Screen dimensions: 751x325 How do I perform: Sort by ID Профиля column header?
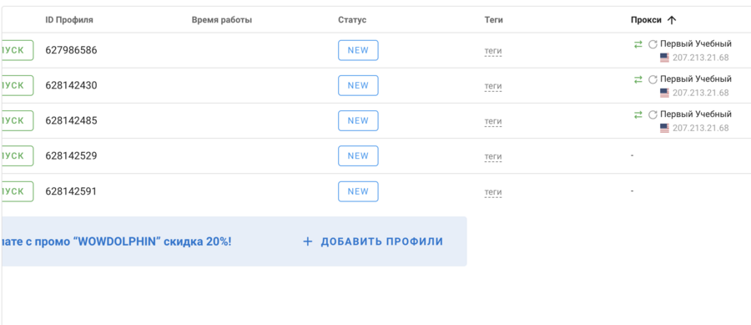click(x=69, y=20)
